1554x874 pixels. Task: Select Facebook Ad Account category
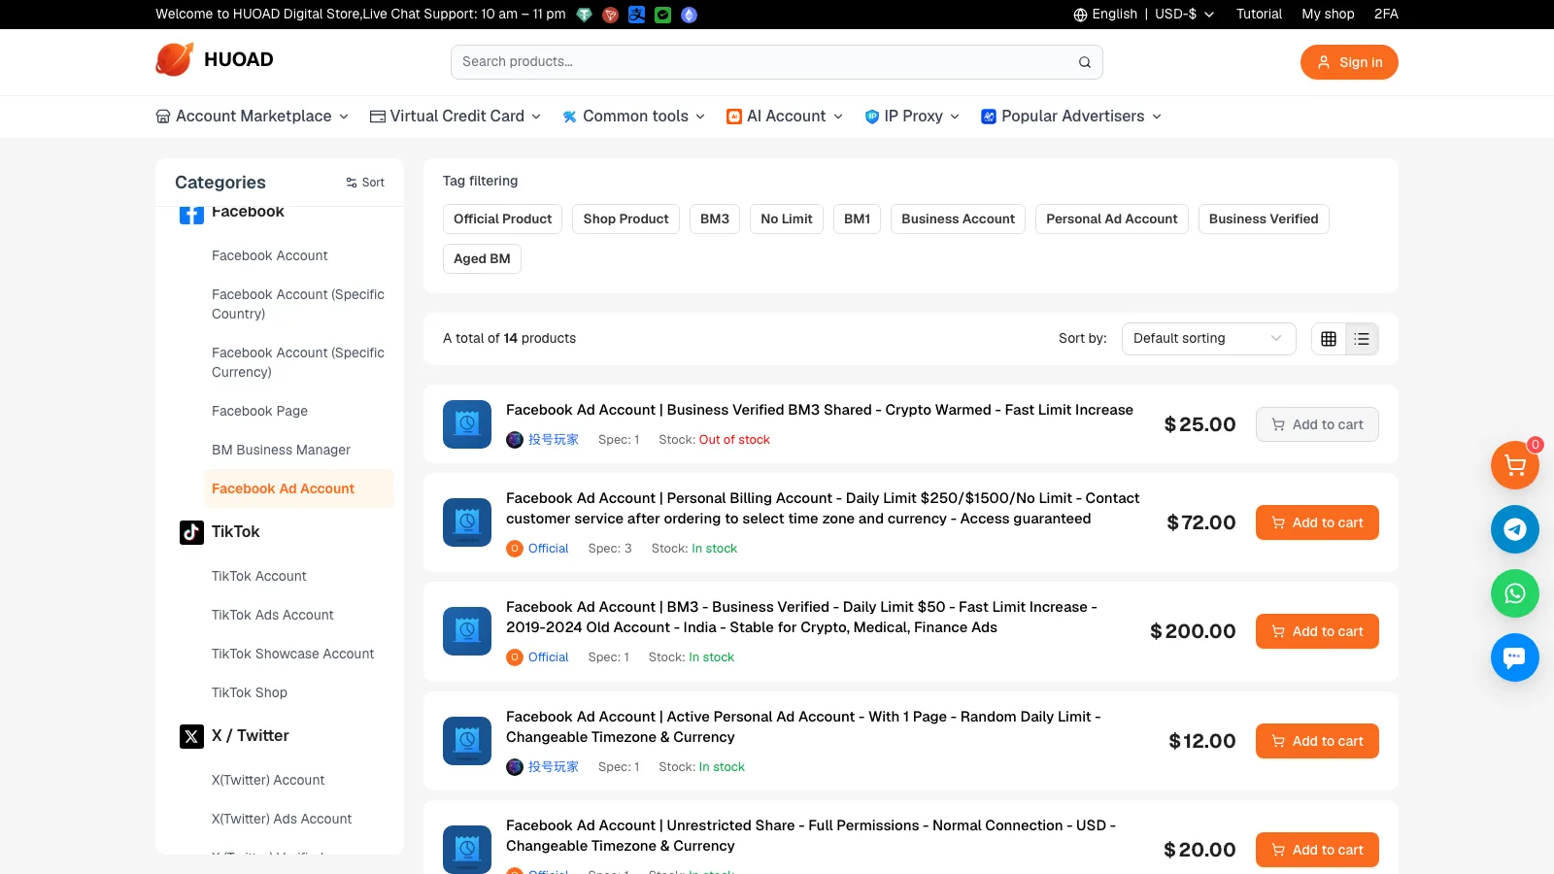click(299, 489)
